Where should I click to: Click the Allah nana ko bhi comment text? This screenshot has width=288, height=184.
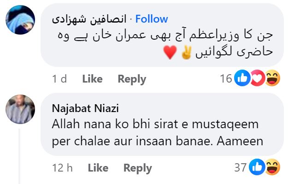(158, 133)
